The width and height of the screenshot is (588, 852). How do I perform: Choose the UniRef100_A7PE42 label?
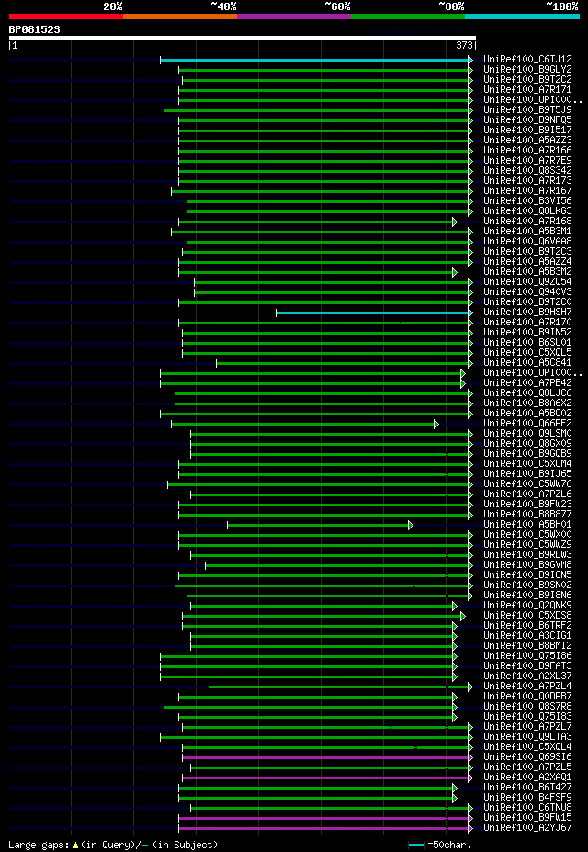pyautogui.click(x=527, y=383)
